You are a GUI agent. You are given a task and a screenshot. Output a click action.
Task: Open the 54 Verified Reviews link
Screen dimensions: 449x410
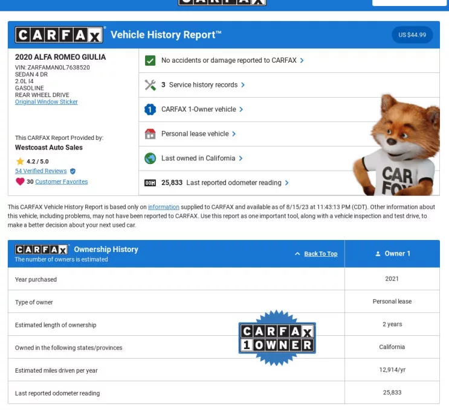click(x=42, y=171)
